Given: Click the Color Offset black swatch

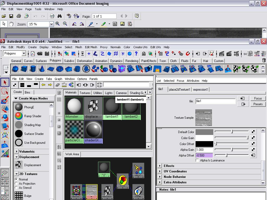Looking at the screenshot, I should pyautogui.click(x=204, y=144).
